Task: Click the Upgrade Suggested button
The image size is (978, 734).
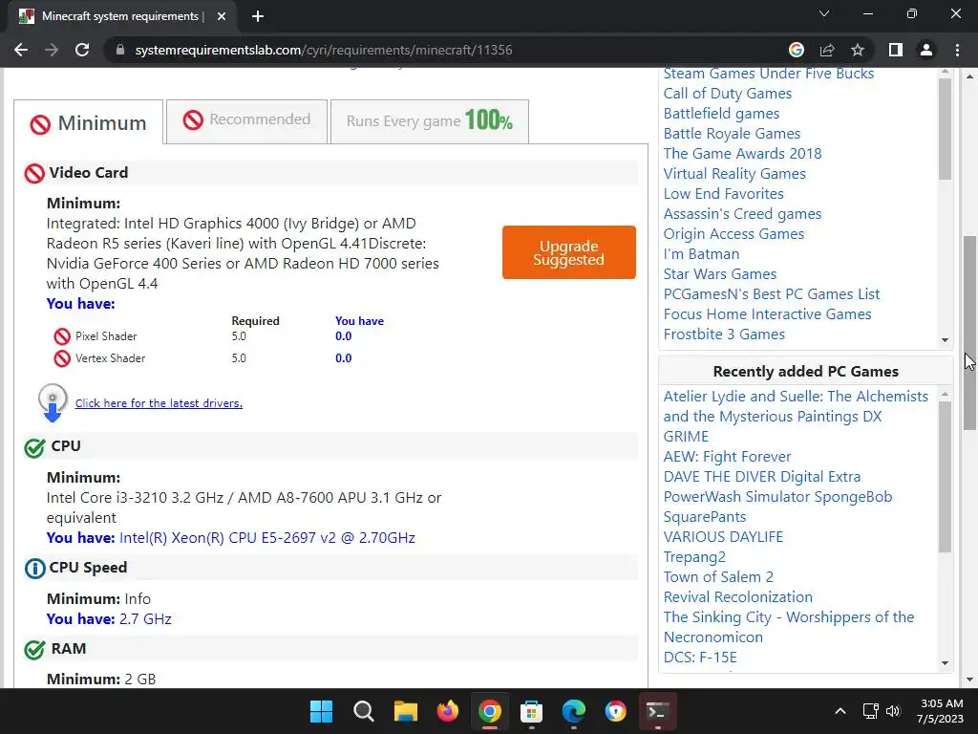Action: (x=569, y=252)
